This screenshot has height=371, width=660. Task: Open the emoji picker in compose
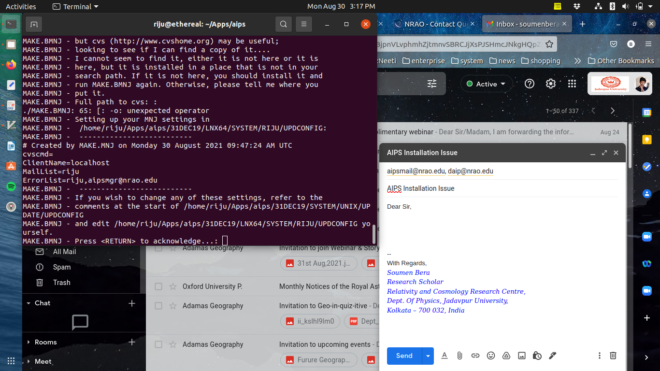pyautogui.click(x=491, y=356)
